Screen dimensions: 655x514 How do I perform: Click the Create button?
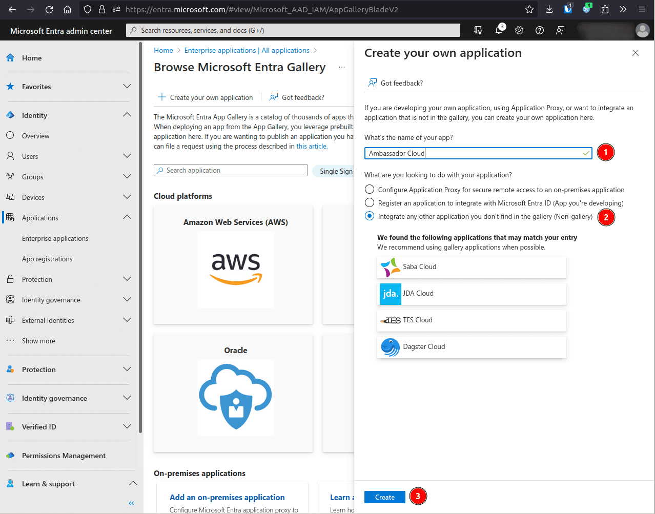click(385, 497)
